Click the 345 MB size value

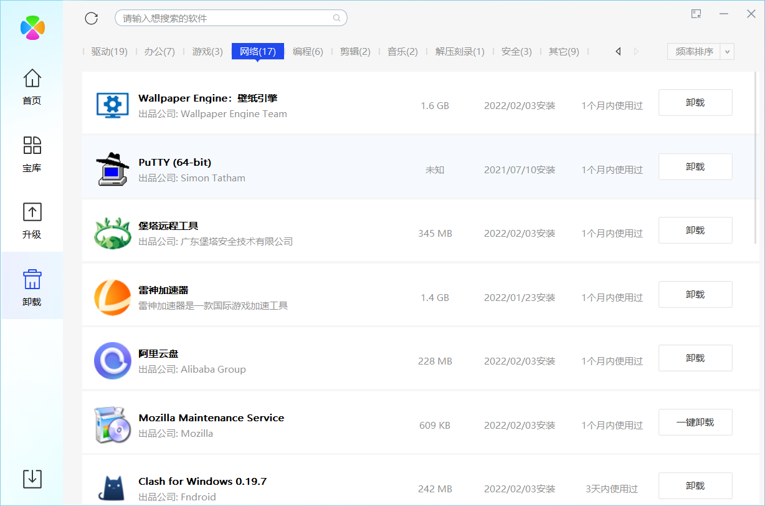[x=435, y=233]
